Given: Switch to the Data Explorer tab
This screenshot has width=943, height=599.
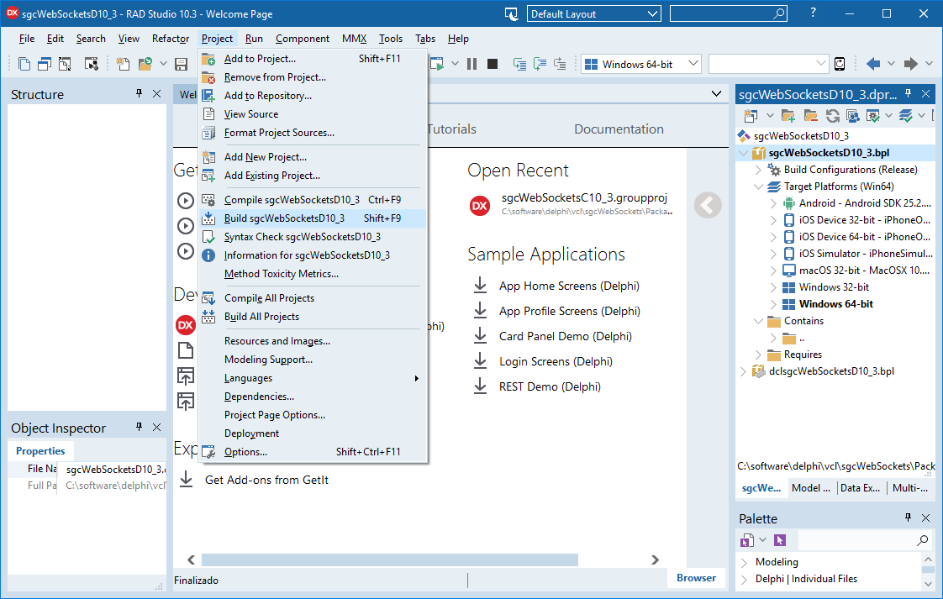Looking at the screenshot, I should point(860,488).
